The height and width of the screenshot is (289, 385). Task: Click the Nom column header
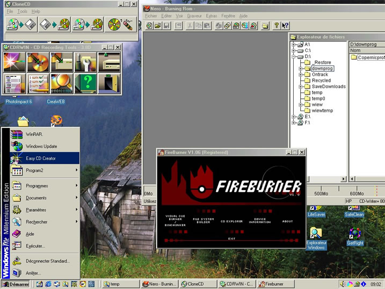click(x=367, y=50)
